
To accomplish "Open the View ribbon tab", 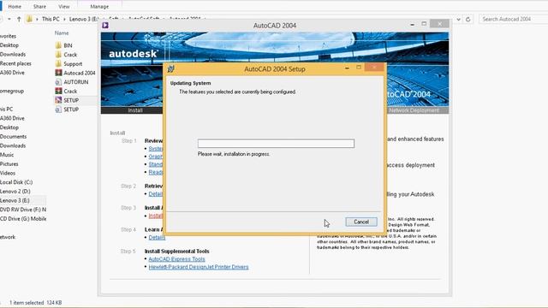I will 64,6.
